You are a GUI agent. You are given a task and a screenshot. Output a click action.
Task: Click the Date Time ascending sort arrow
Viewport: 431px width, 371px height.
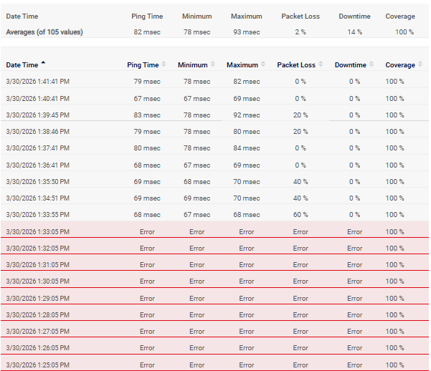pyautogui.click(x=44, y=64)
